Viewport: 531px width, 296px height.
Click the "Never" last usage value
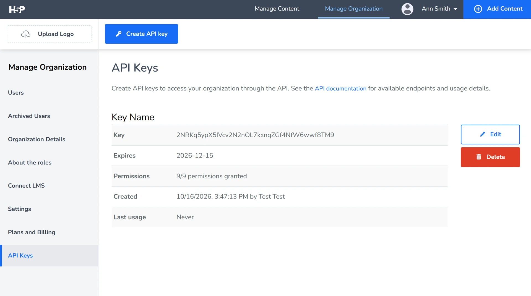pos(185,217)
